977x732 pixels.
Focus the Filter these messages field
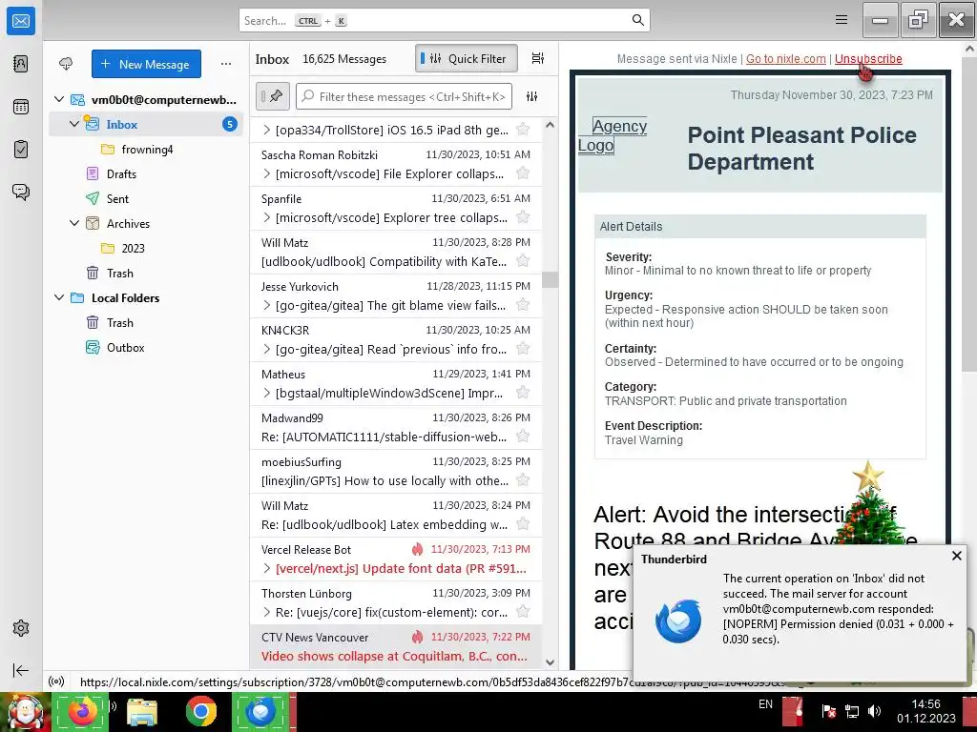[404, 96]
